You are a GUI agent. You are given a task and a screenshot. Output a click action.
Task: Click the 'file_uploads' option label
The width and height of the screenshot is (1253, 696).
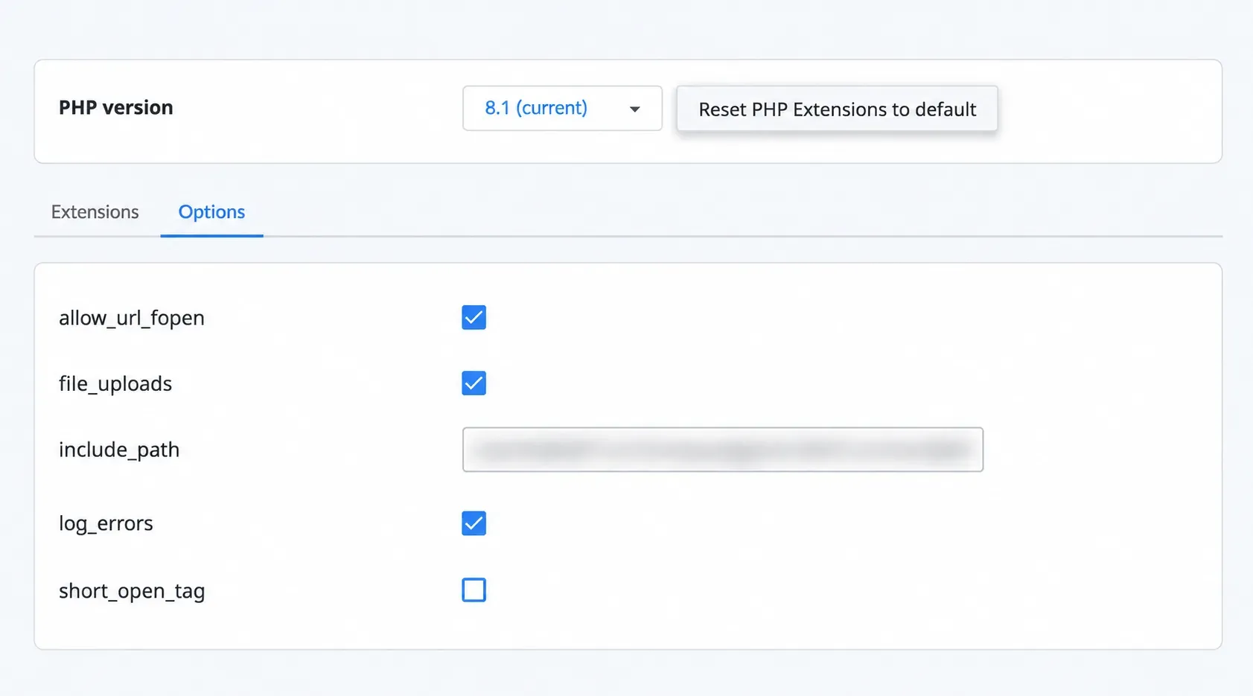[115, 384]
